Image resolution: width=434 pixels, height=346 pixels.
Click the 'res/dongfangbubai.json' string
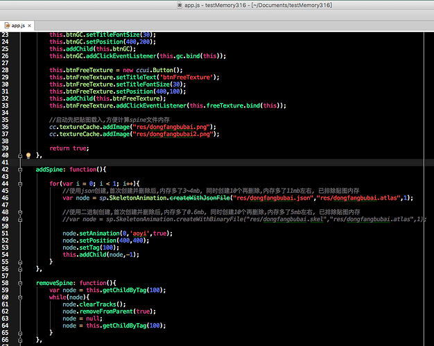click(x=273, y=198)
